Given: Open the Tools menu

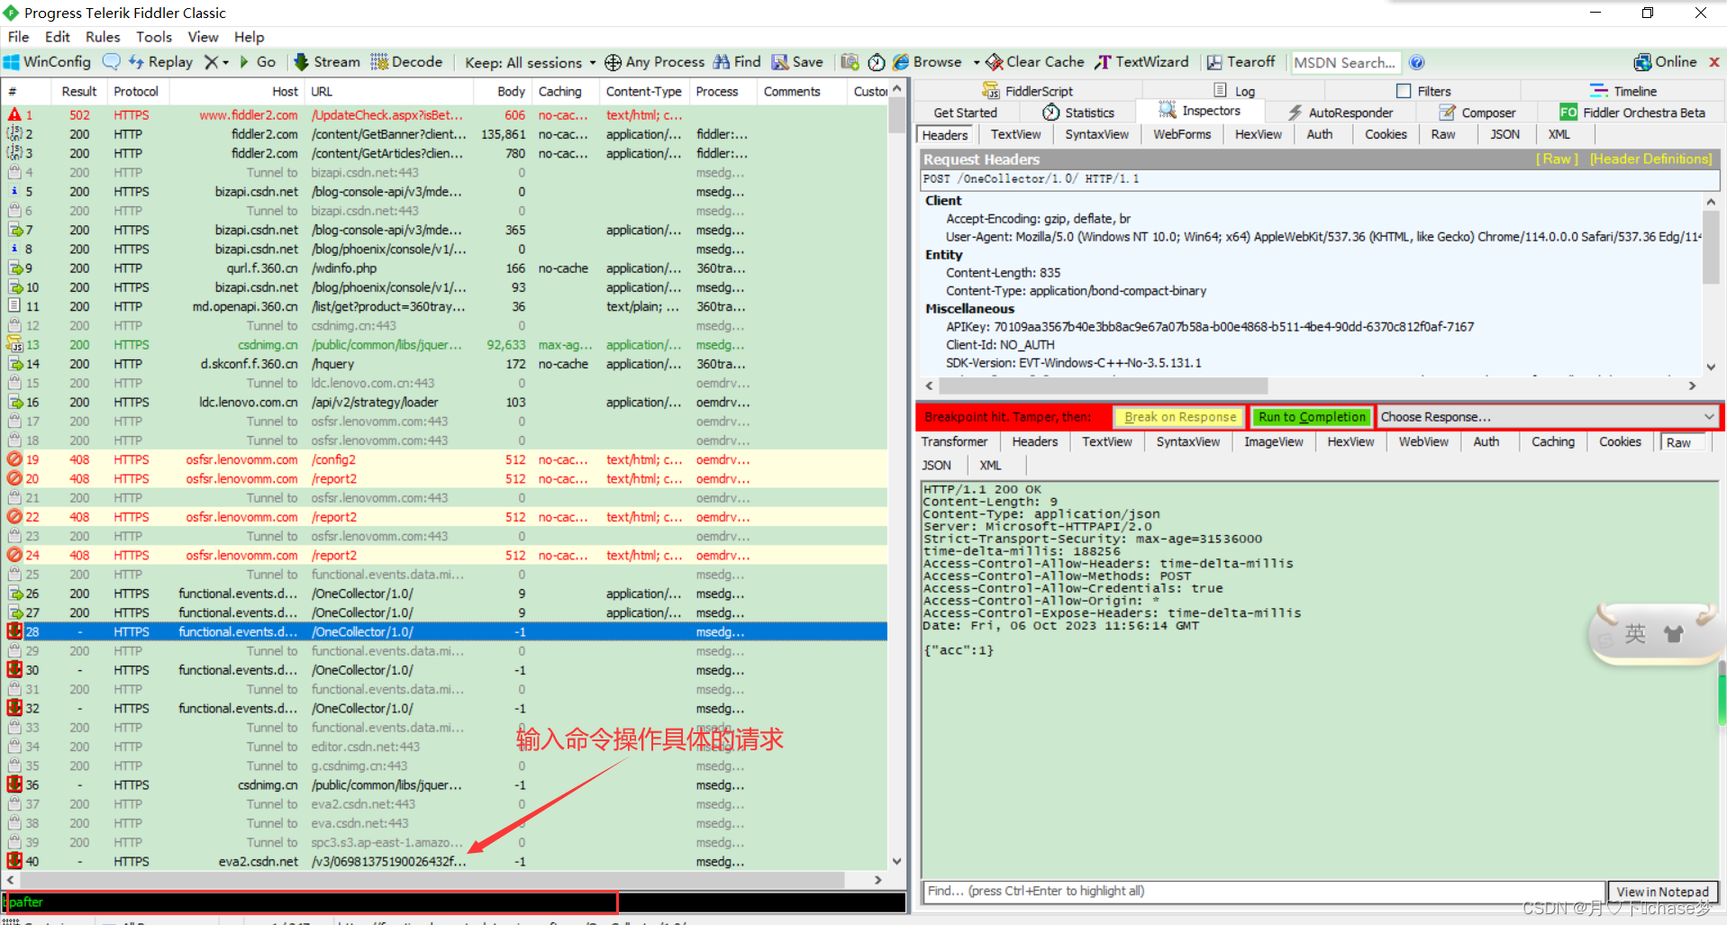Looking at the screenshot, I should click(154, 37).
